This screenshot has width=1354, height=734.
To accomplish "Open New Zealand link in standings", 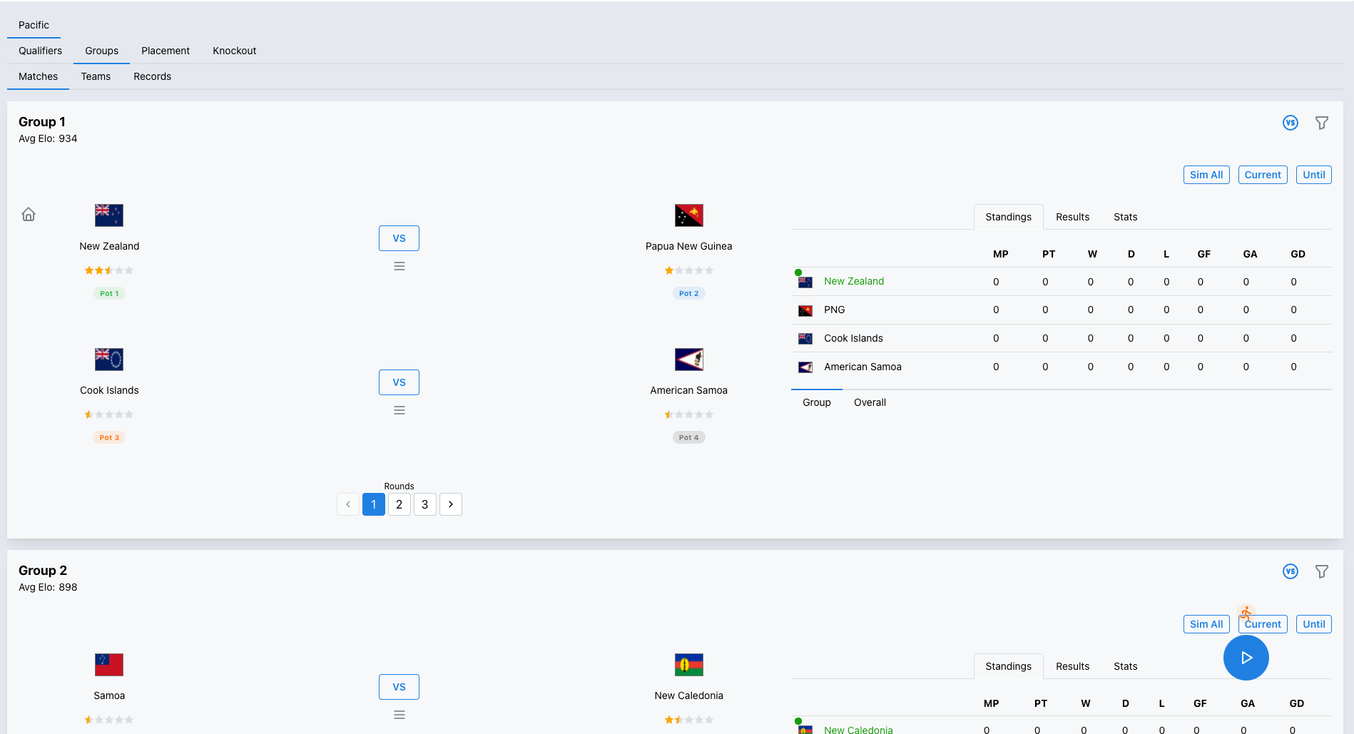I will [854, 281].
